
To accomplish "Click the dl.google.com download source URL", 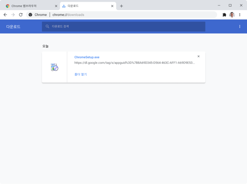I will (x=134, y=63).
